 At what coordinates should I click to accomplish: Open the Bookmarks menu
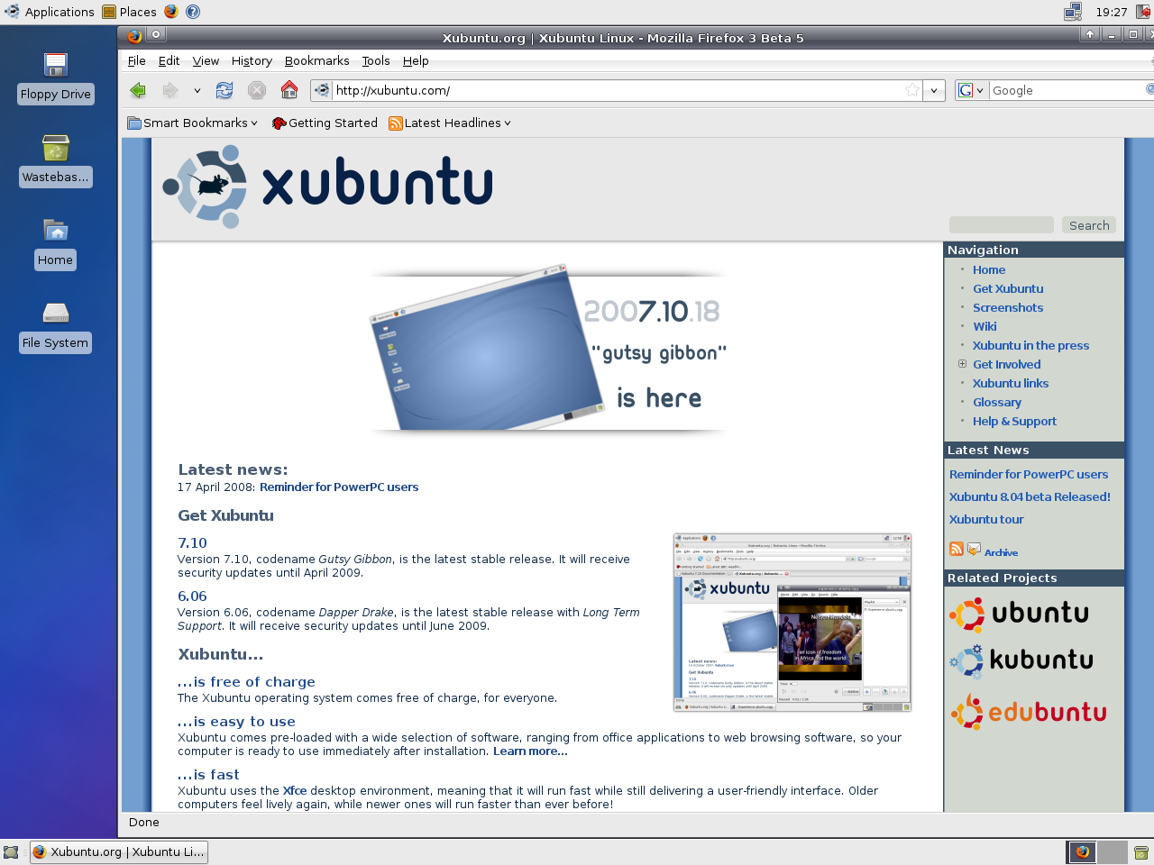(x=317, y=60)
